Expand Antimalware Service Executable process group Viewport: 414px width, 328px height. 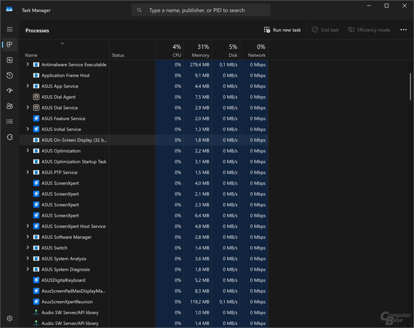pyautogui.click(x=28, y=64)
